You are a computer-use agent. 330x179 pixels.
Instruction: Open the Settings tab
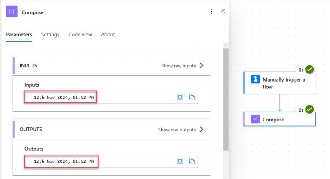(50, 35)
